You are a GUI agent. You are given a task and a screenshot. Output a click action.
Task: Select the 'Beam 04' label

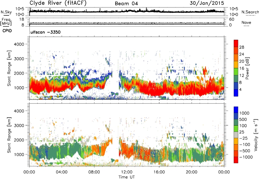pos(126,4)
